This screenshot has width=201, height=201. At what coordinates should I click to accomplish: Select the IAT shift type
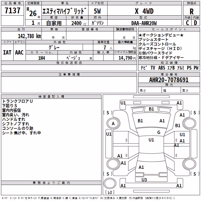coord(7,53)
